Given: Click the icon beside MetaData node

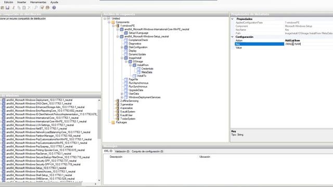Looking at the screenshot, I should point(139,72).
